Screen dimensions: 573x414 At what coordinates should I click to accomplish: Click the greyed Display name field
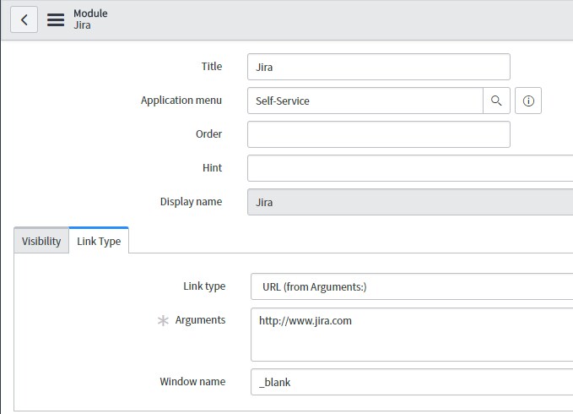tap(410, 202)
